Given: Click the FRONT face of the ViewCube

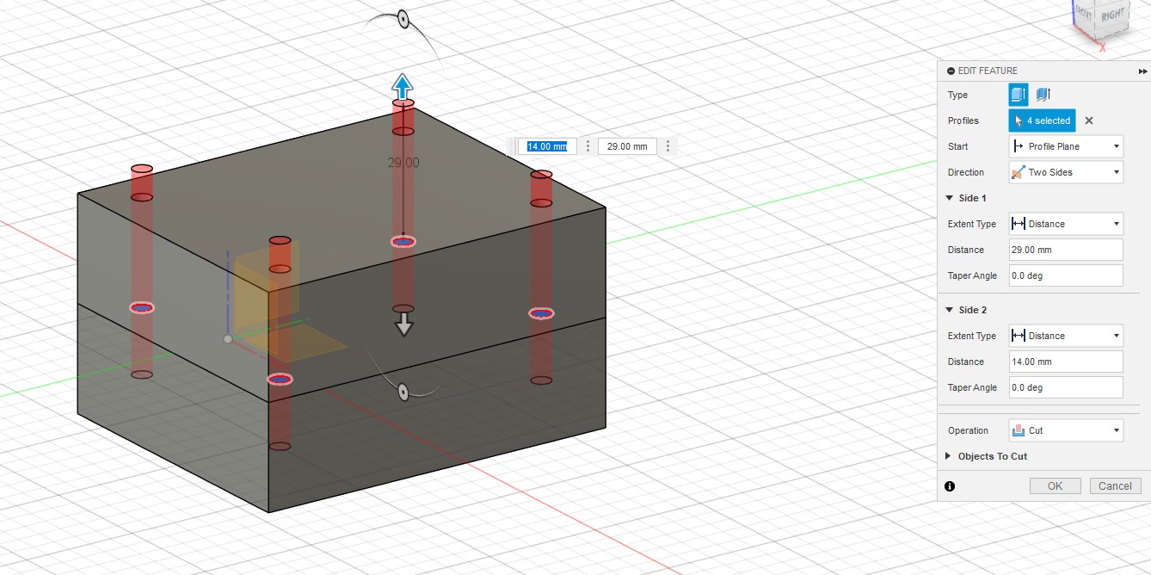Looking at the screenshot, I should point(1083,14).
